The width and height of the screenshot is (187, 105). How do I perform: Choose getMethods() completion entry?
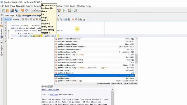pyautogui.click(x=94, y=70)
